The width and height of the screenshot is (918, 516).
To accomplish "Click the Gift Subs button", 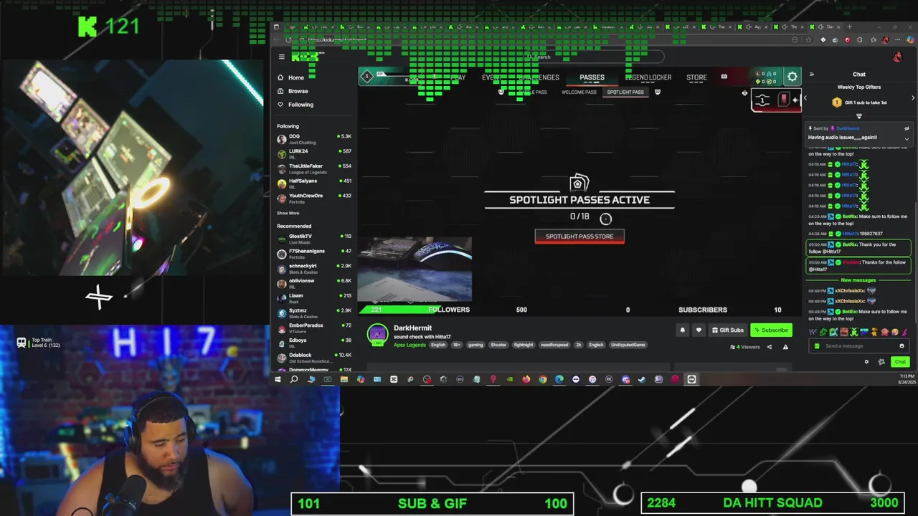I will [x=727, y=330].
